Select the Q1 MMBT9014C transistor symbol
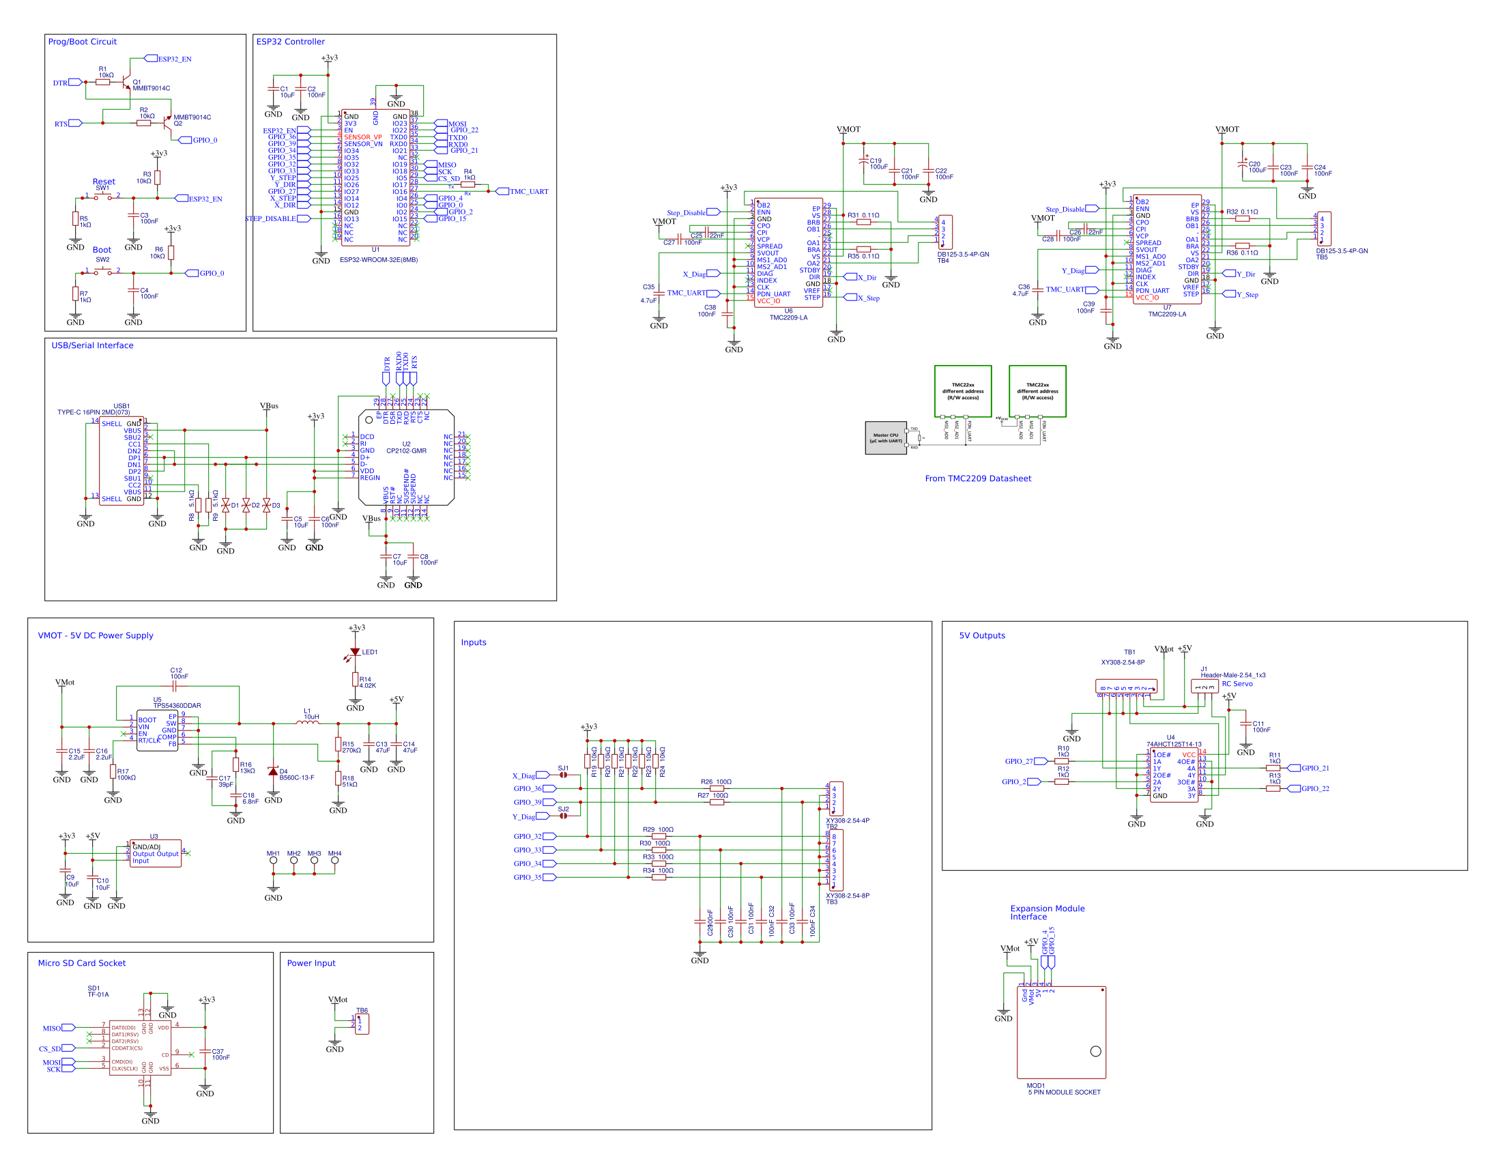The image size is (1502, 1161). [126, 81]
